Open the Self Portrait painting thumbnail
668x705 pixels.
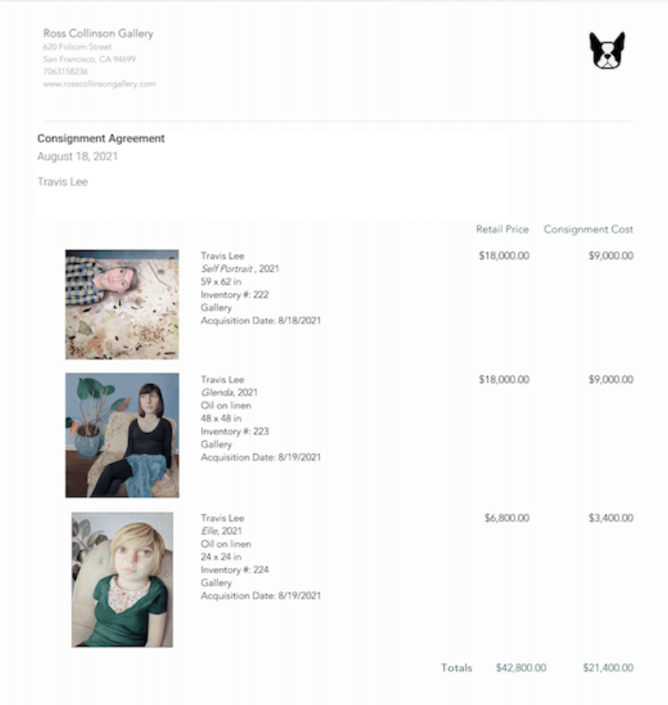(122, 304)
